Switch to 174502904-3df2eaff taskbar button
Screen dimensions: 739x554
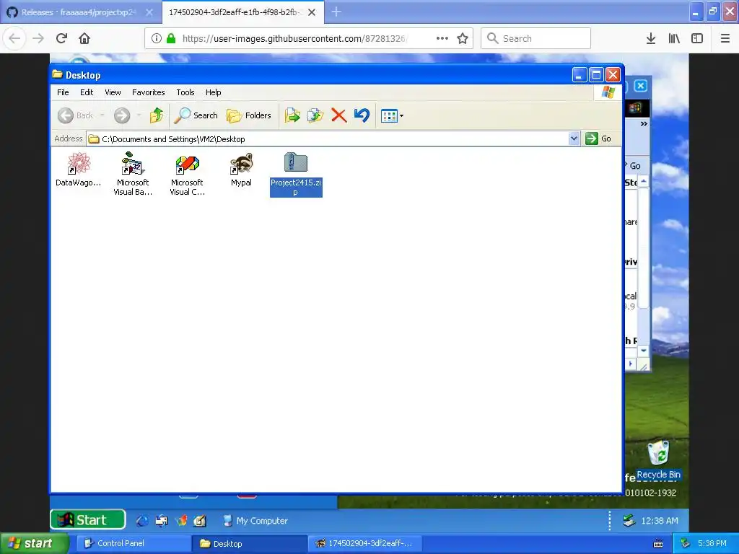pyautogui.click(x=365, y=543)
